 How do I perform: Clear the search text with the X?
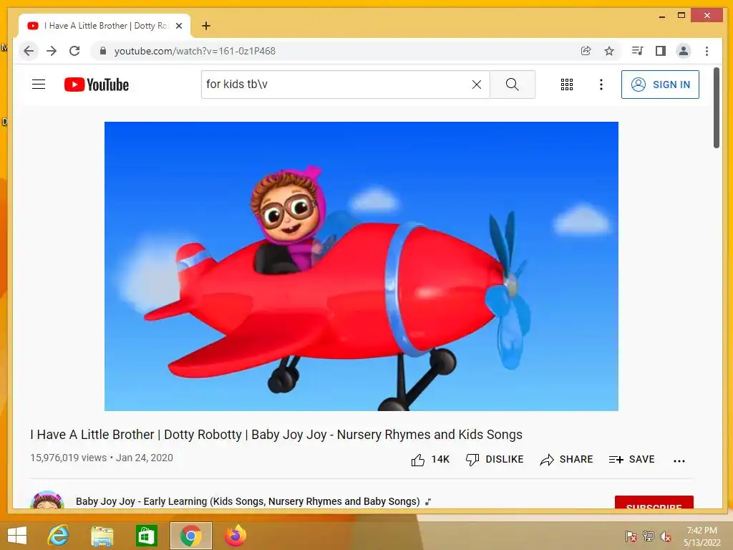477,85
